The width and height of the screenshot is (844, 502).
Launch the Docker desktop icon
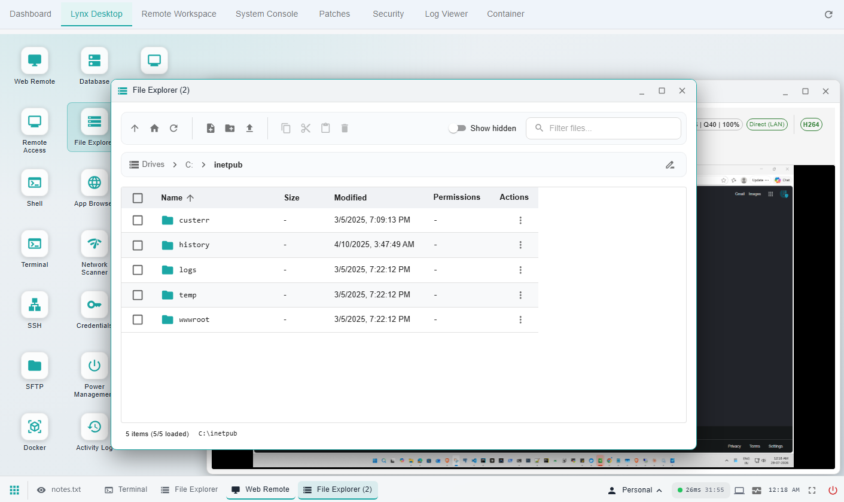pos(35,427)
